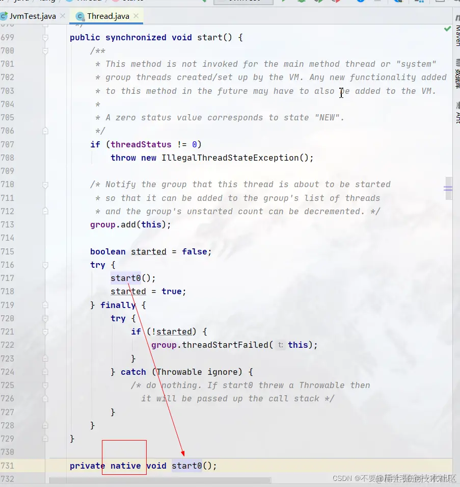
Task: Click threadStartFailed method call on line 722
Action: point(225,345)
